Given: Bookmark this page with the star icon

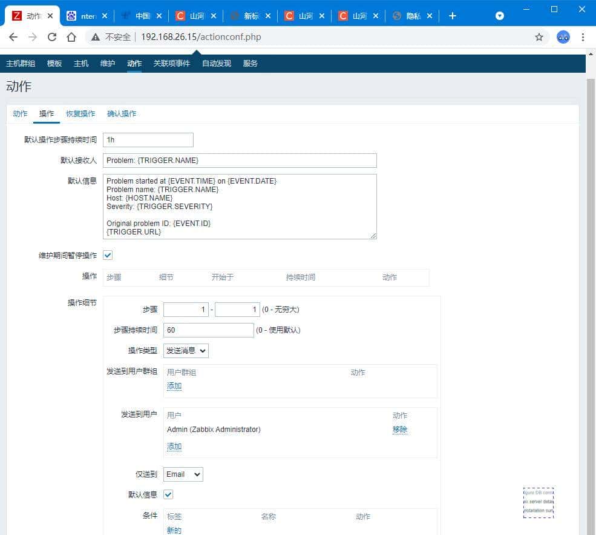Looking at the screenshot, I should (x=539, y=37).
